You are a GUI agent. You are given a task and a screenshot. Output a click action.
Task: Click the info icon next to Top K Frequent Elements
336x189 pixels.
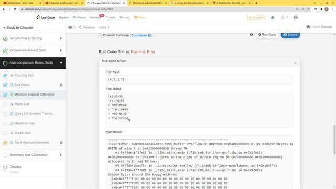61,143
